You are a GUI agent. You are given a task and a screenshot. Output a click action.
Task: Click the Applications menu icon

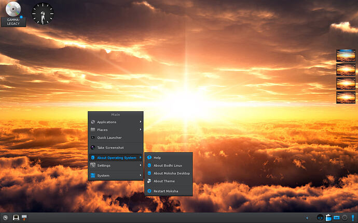93,122
